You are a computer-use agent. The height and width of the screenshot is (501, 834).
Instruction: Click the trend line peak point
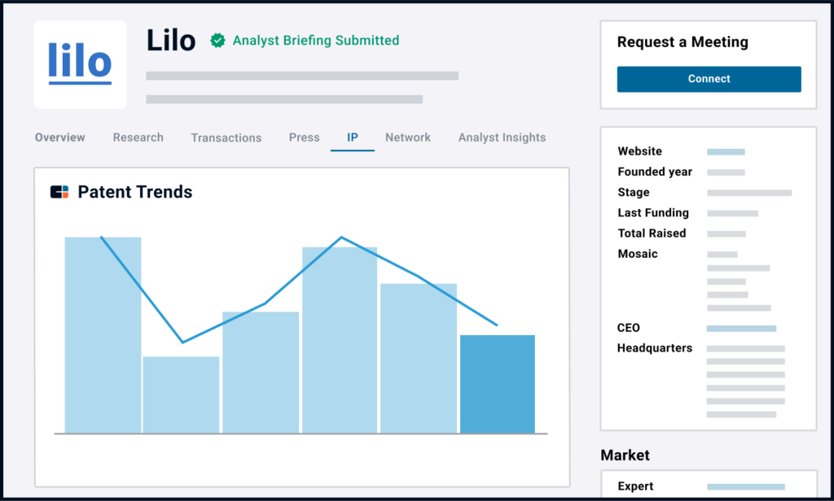(341, 237)
